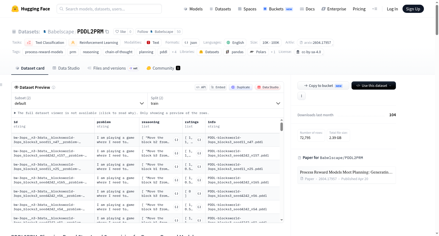Open the left sidebar menu icon
This screenshot has width=439, height=236.
tap(1, 85)
